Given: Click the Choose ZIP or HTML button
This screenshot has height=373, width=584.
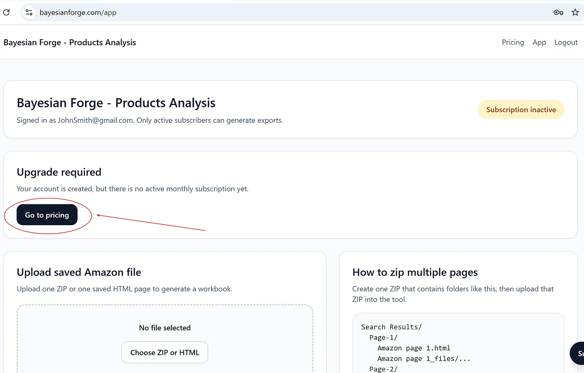Looking at the screenshot, I should (164, 353).
